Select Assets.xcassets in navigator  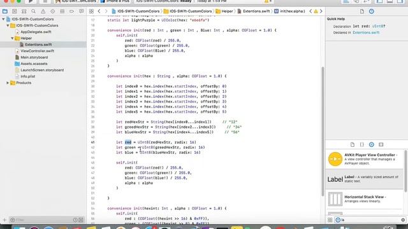pyautogui.click(x=34, y=64)
